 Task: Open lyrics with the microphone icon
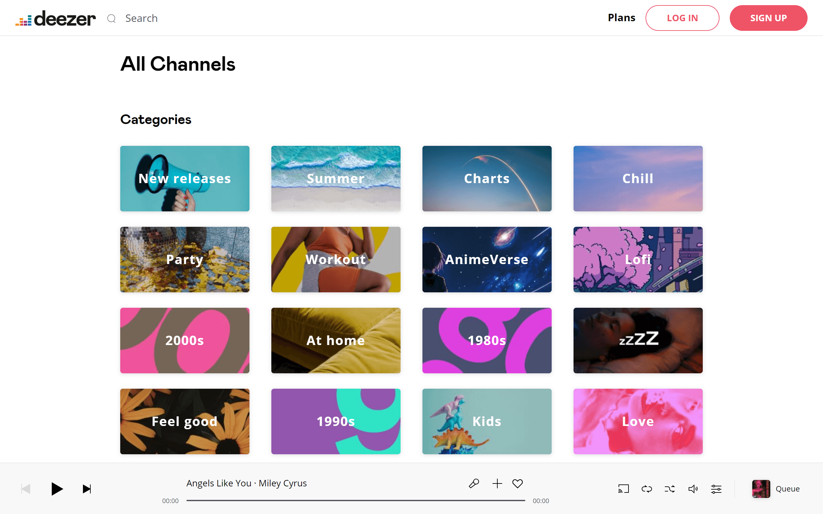474,483
